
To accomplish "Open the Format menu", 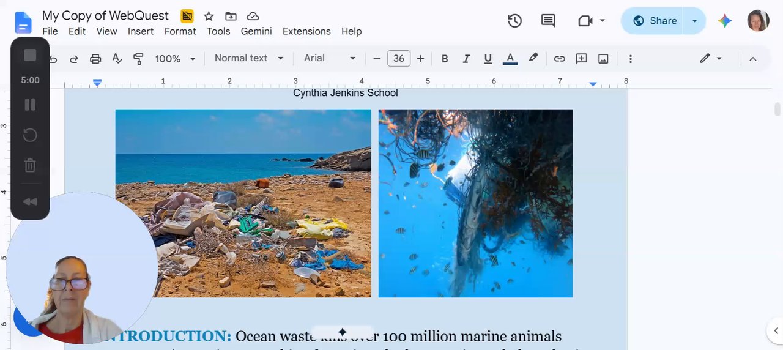I will [x=180, y=31].
